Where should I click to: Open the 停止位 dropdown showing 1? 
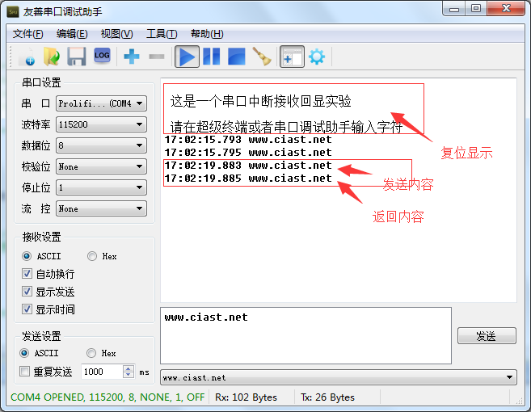[x=101, y=187]
